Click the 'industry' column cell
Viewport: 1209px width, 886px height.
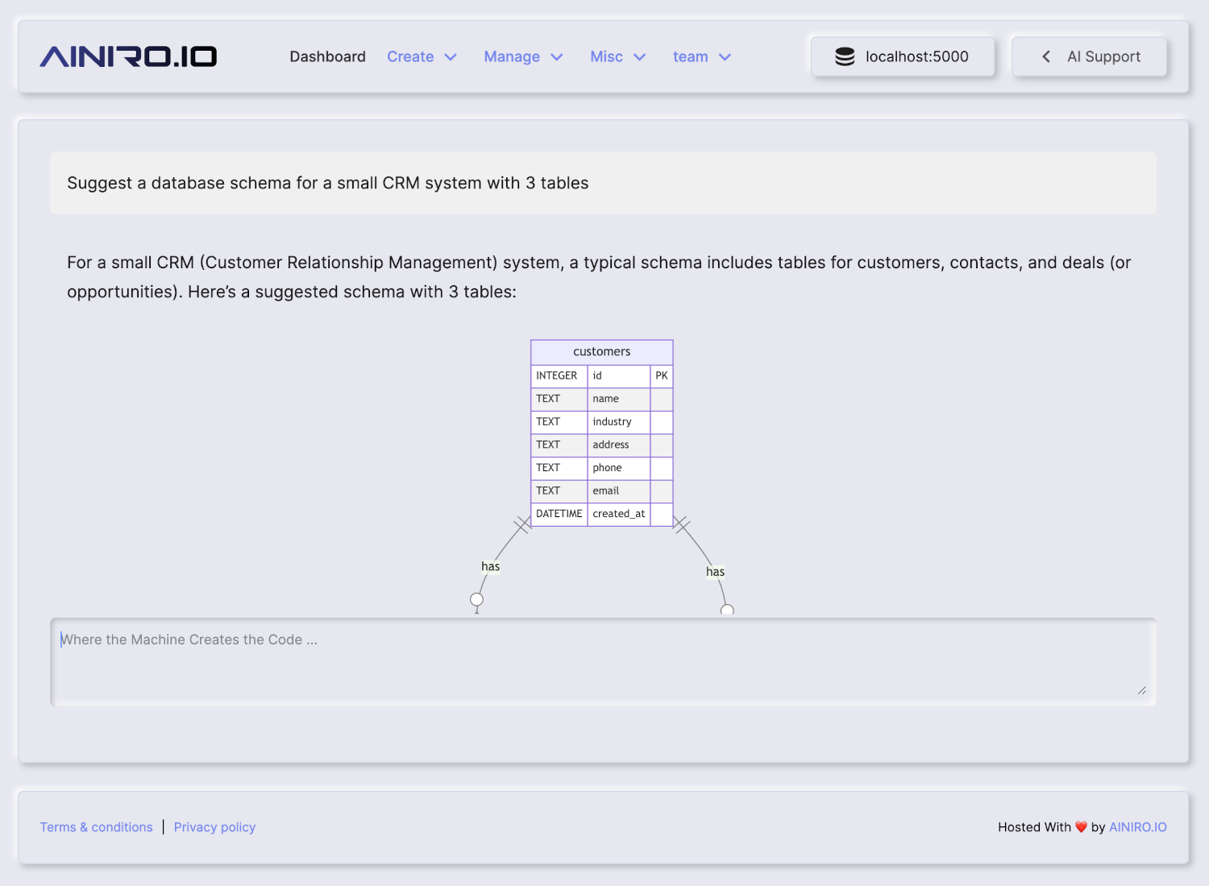point(619,422)
